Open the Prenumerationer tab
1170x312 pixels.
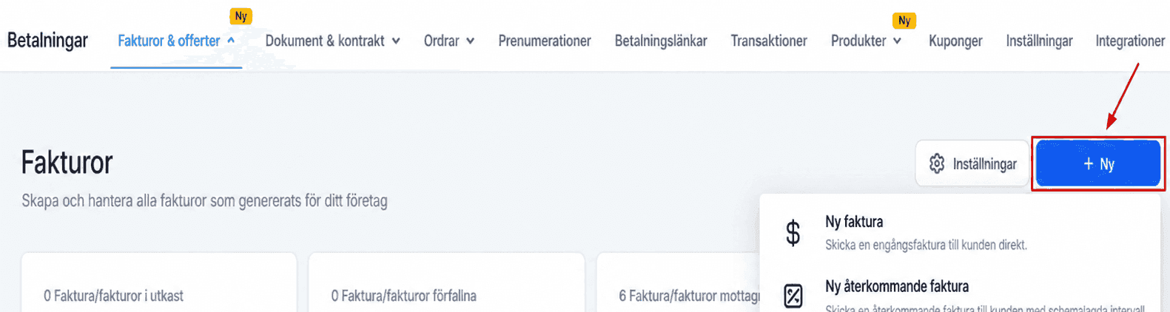(x=545, y=41)
